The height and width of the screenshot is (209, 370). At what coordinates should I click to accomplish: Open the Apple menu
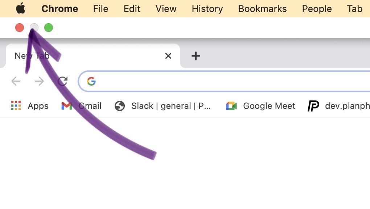pyautogui.click(x=20, y=9)
